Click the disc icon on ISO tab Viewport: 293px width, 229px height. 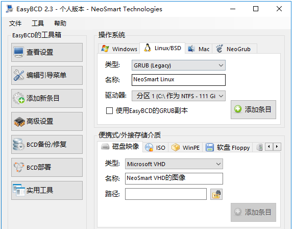coord(149,147)
